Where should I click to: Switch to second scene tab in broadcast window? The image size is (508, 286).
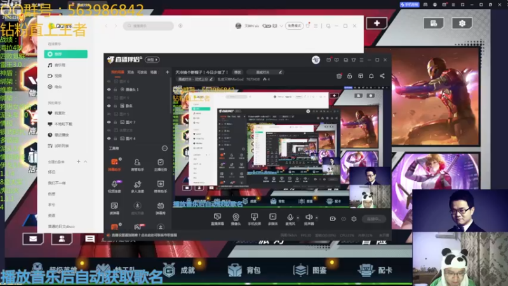(131, 72)
